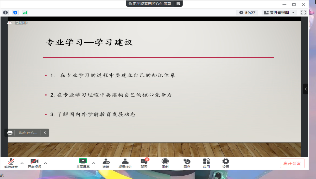This screenshot has width=316, height=179.
Task: Click the Leave Meeting button
Action: pos(292,164)
